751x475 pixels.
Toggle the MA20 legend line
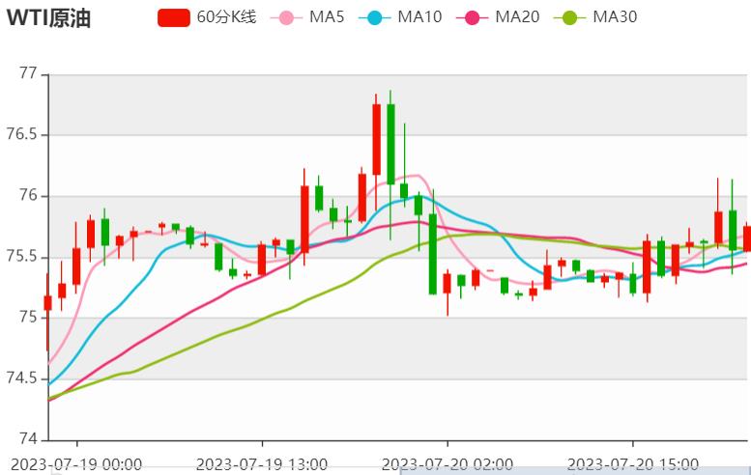point(498,17)
